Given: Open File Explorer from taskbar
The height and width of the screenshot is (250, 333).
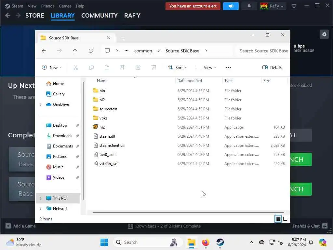Looking at the screenshot, I should (x=191, y=242).
